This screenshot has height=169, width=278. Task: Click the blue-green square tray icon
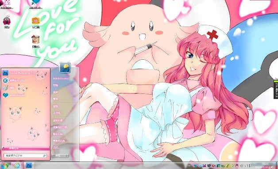point(218,166)
